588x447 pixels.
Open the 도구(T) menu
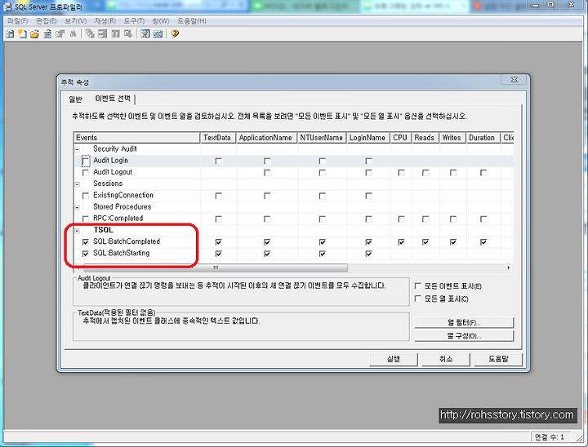click(134, 21)
